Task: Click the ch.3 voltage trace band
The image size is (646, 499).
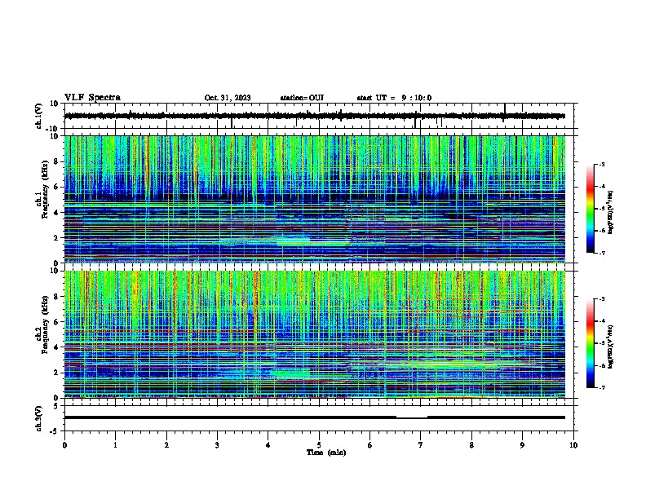Action: click(x=315, y=417)
